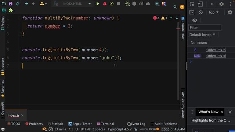
Task: Select element inspector in DevTools
Action: click(192, 4)
